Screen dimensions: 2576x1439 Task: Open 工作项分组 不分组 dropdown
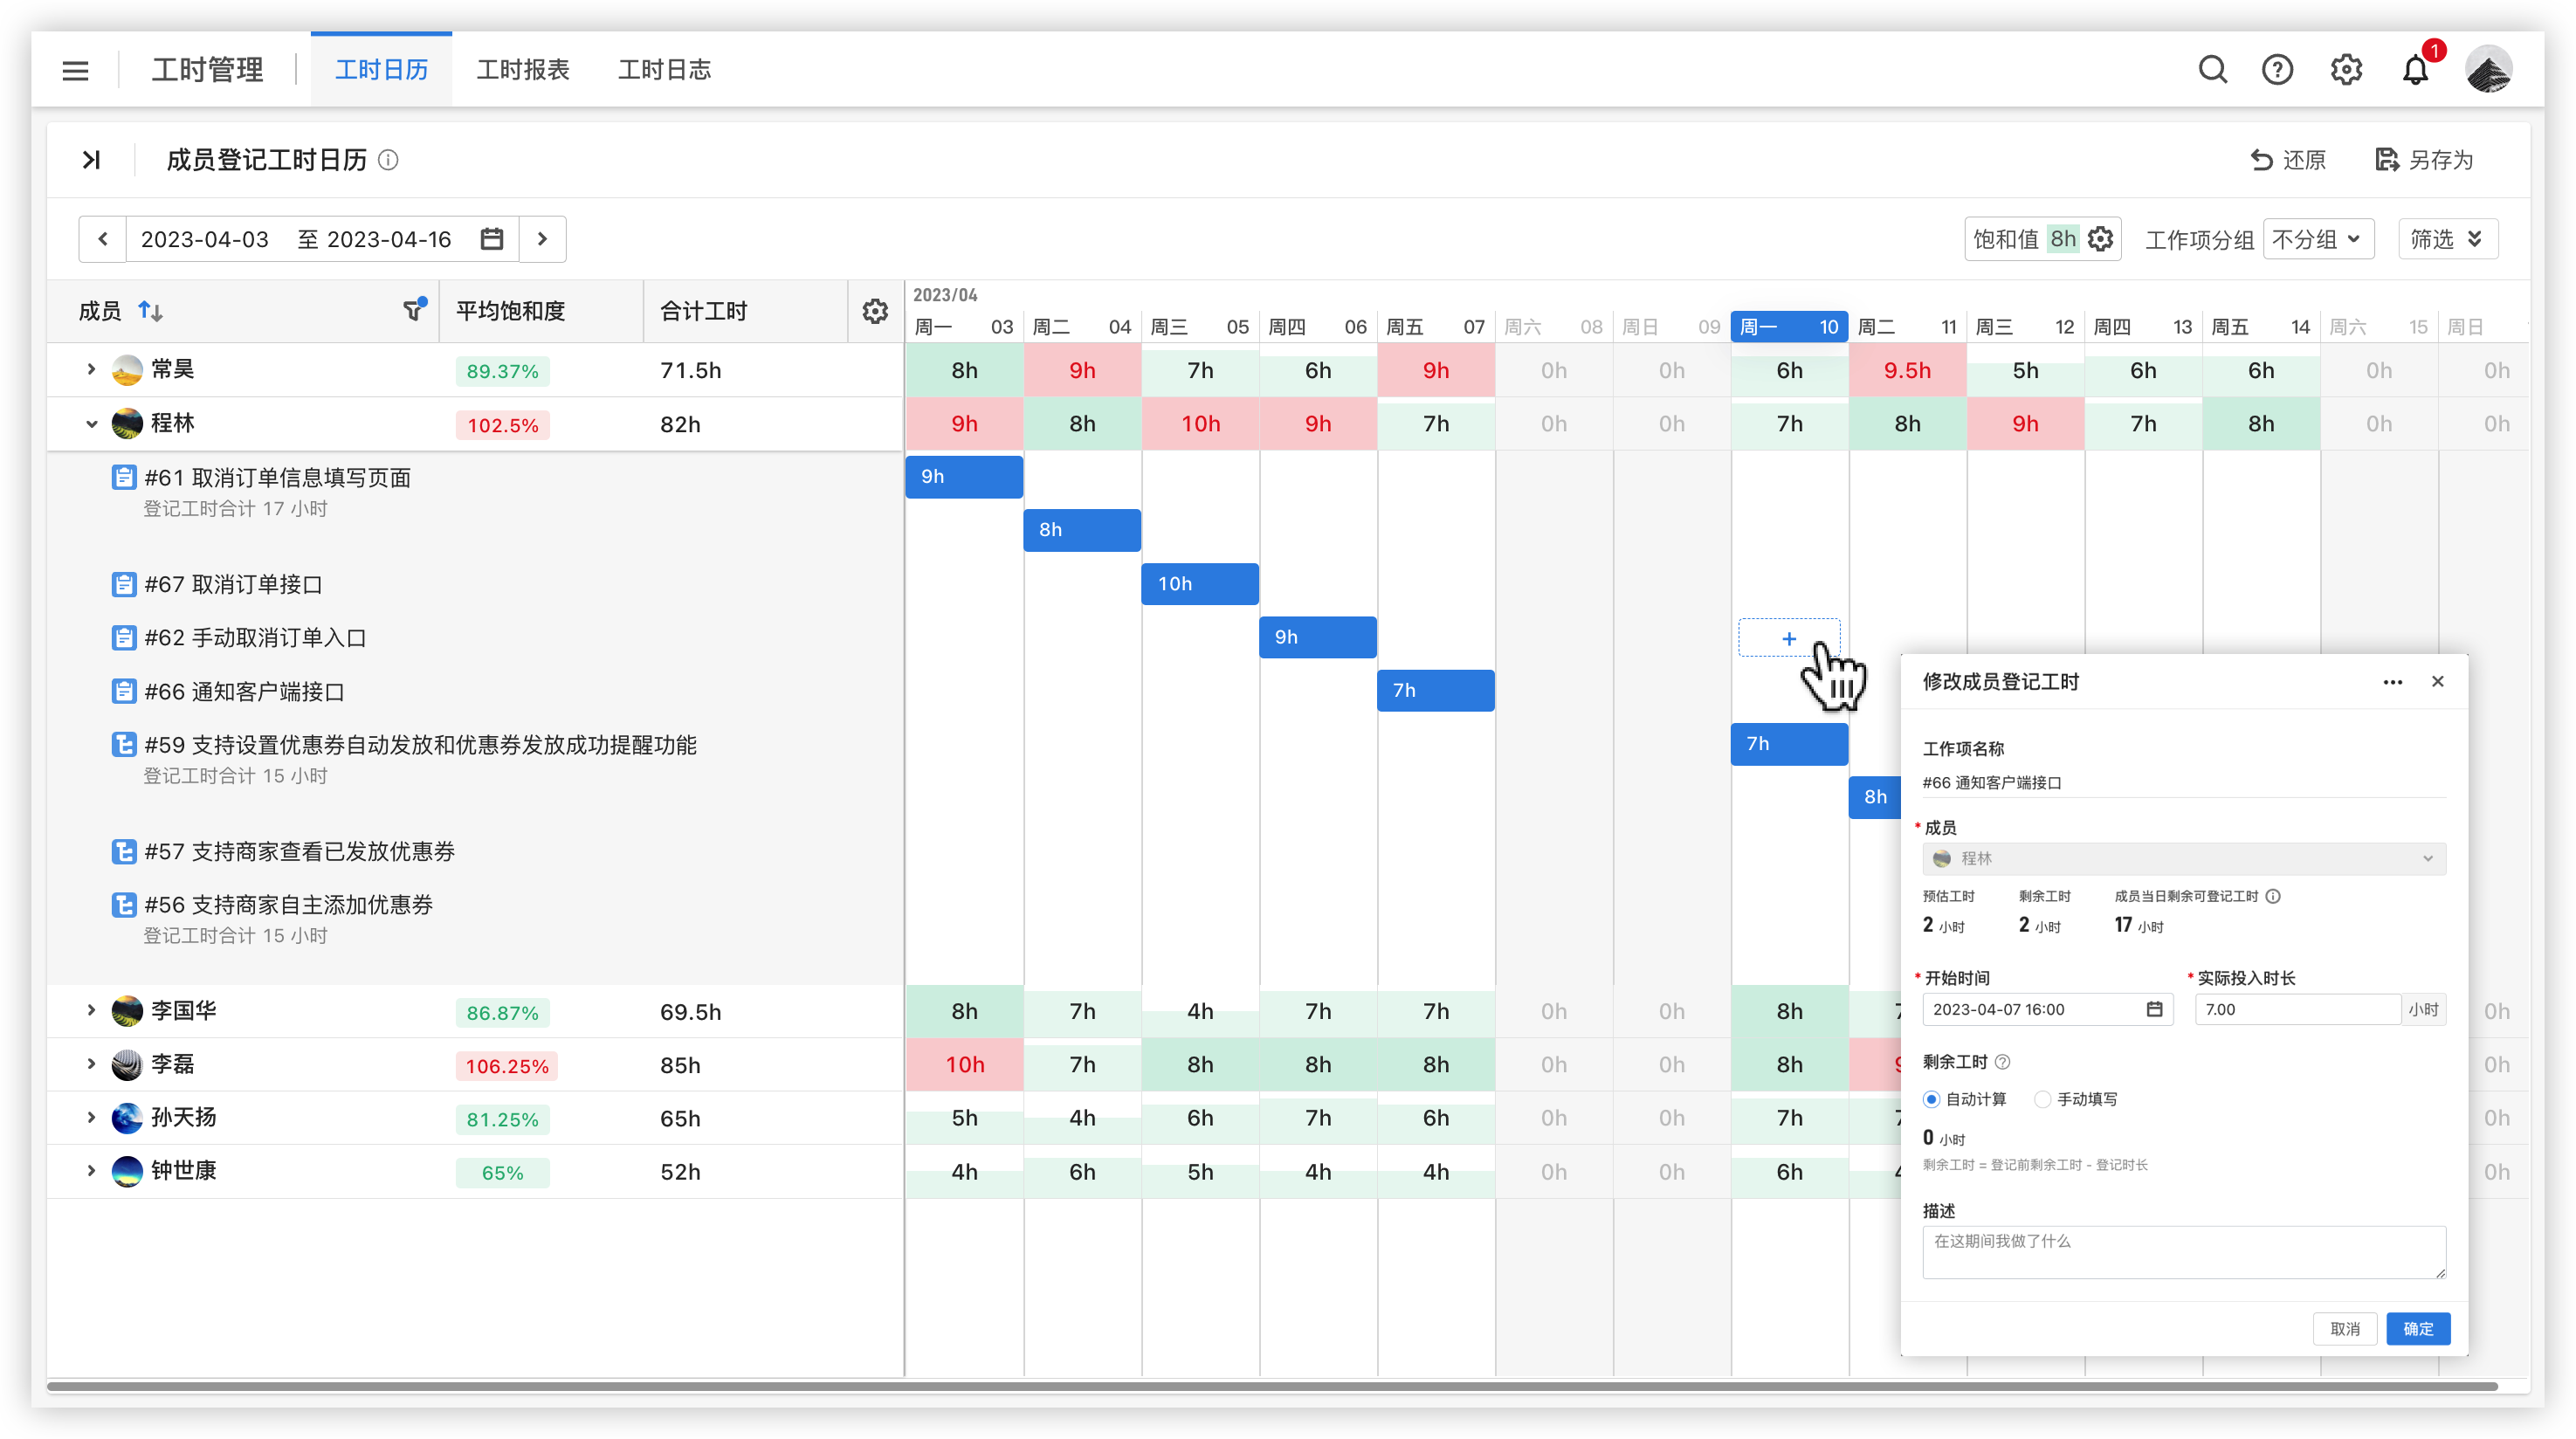coord(2318,239)
